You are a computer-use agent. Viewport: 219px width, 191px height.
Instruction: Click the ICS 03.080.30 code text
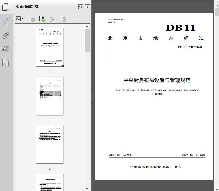tap(116, 20)
